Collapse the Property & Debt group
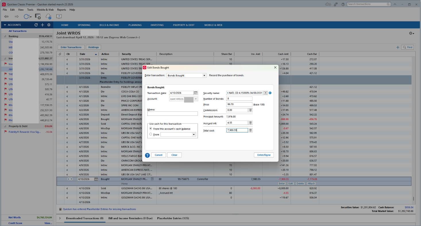Screen dimensions: 421x226 5,126
